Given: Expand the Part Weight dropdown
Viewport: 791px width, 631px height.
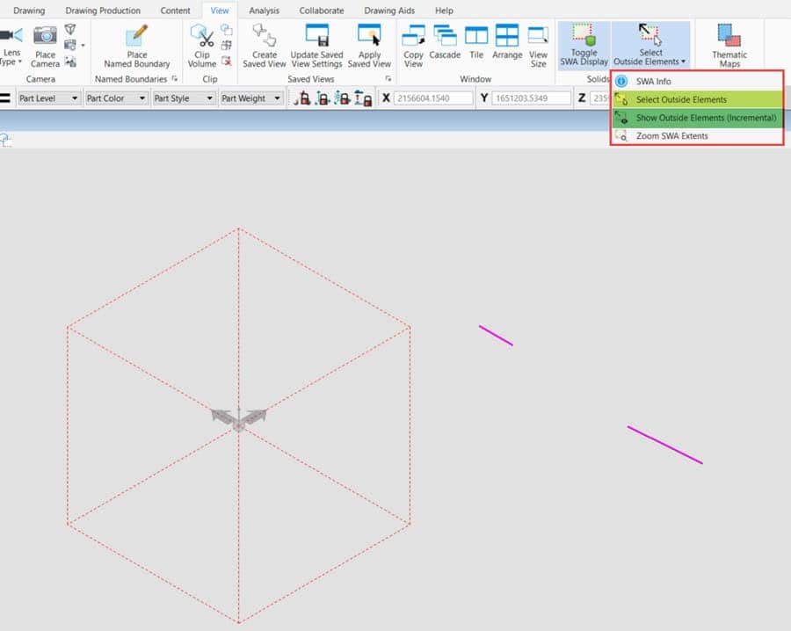Looking at the screenshot, I should 251,98.
